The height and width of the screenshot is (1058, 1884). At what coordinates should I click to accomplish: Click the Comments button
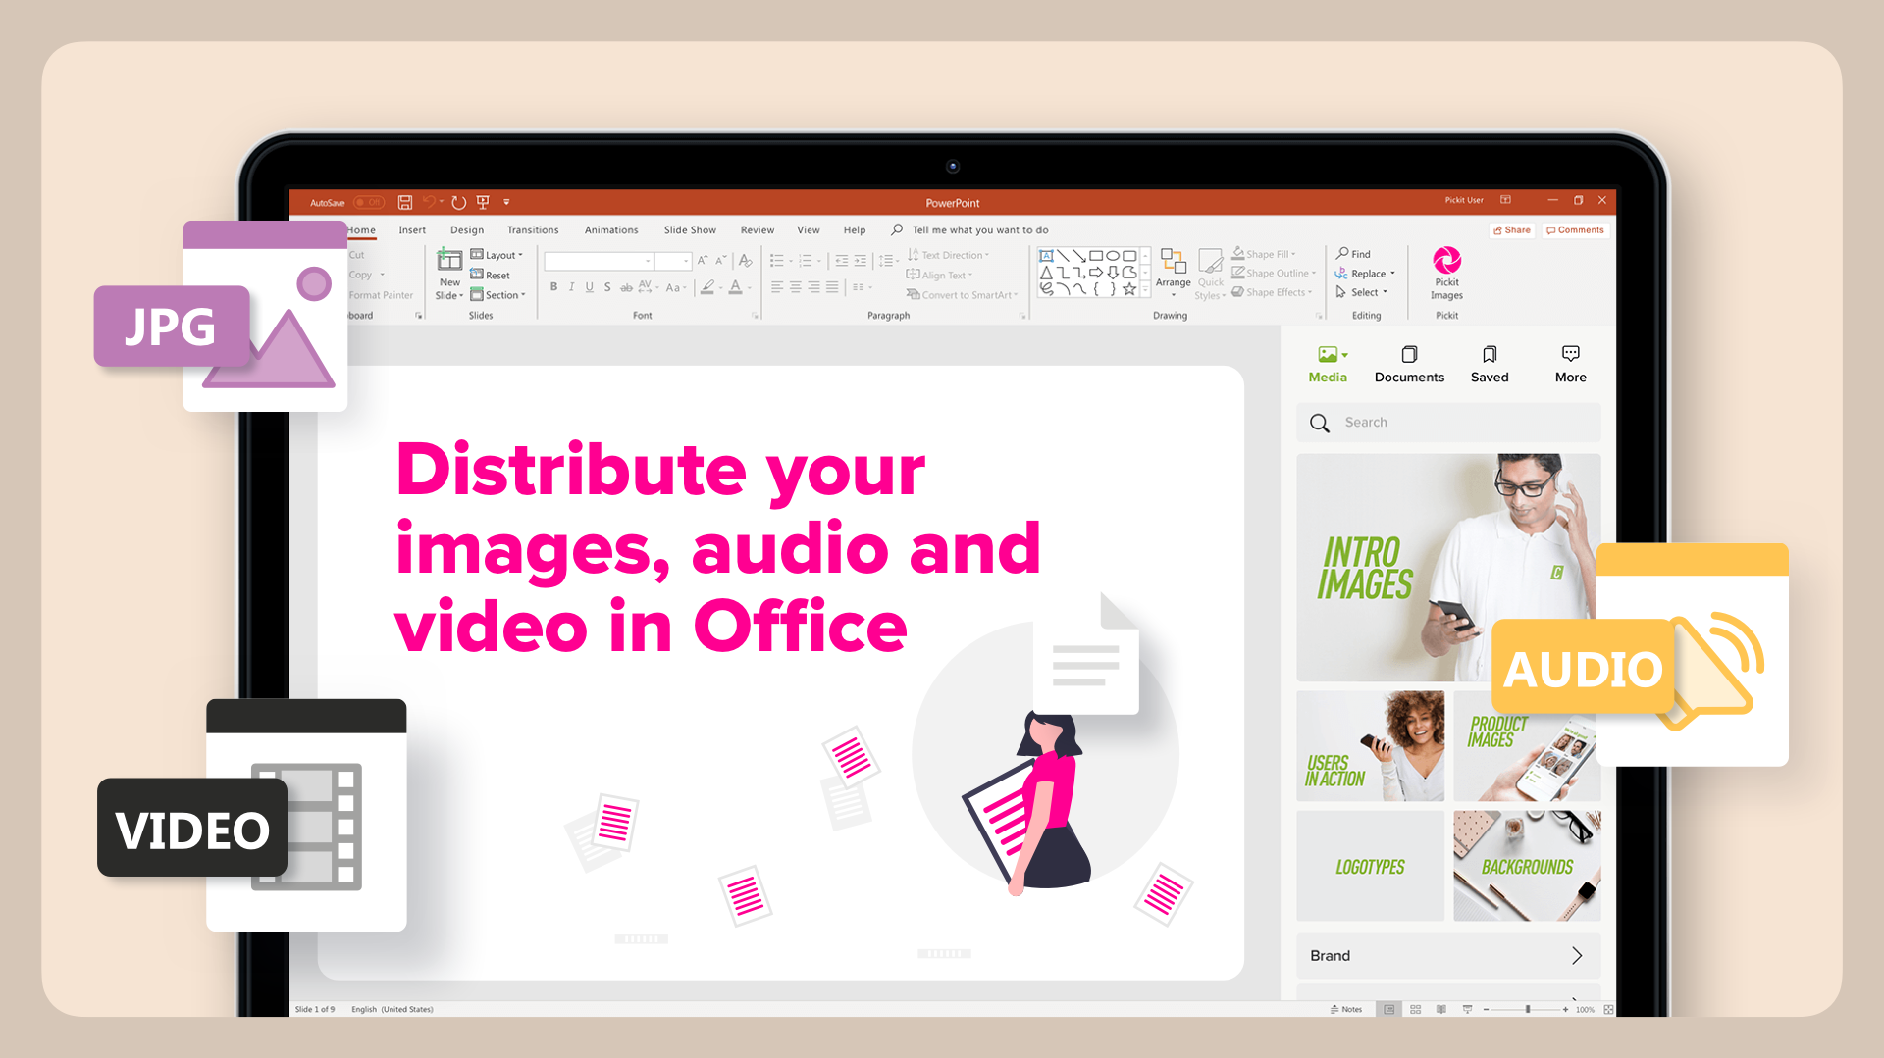1575,230
